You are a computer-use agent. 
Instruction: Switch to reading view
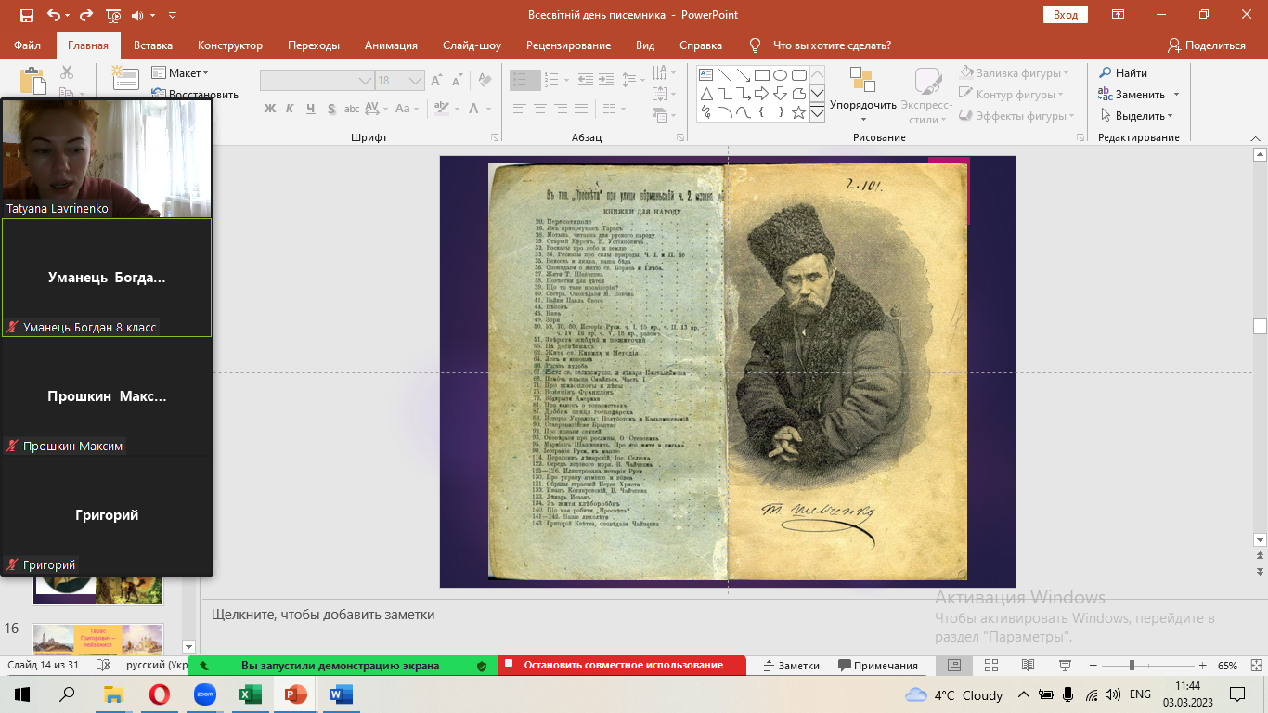tap(1028, 666)
